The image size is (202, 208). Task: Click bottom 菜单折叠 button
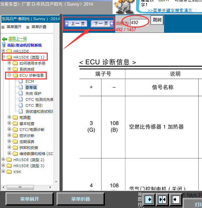[x=81, y=199]
